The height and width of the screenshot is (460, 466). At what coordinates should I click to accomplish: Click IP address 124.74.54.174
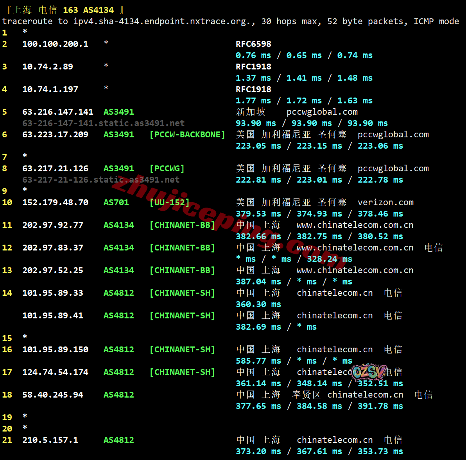pos(55,372)
